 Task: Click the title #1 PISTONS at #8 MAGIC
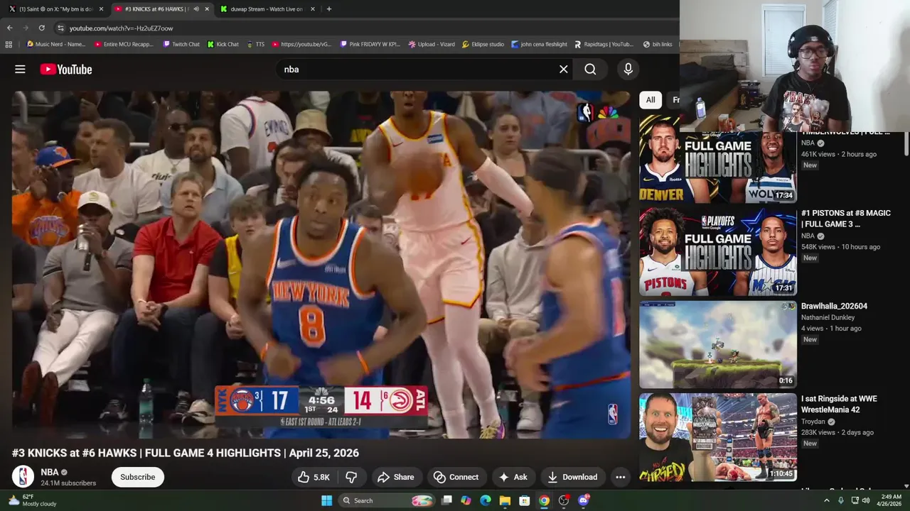click(845, 219)
